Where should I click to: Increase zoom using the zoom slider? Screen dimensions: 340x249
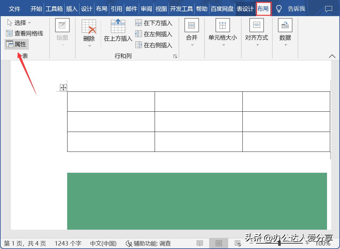[306, 243]
